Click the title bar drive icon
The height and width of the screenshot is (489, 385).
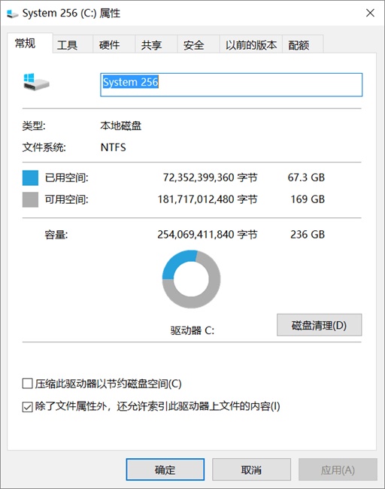[12, 14]
